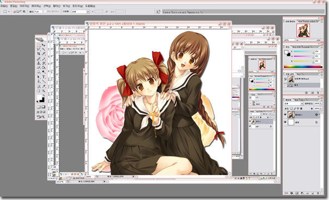Click the cyan slider in Color palette

(303, 51)
